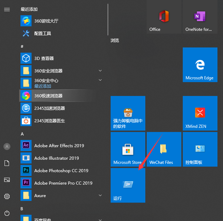Open the Run (运行) tile

(x=128, y=185)
